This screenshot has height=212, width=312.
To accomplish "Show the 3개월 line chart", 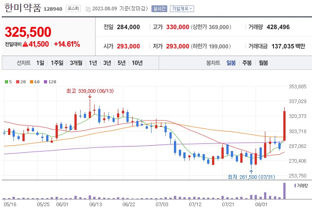I will [76, 63].
